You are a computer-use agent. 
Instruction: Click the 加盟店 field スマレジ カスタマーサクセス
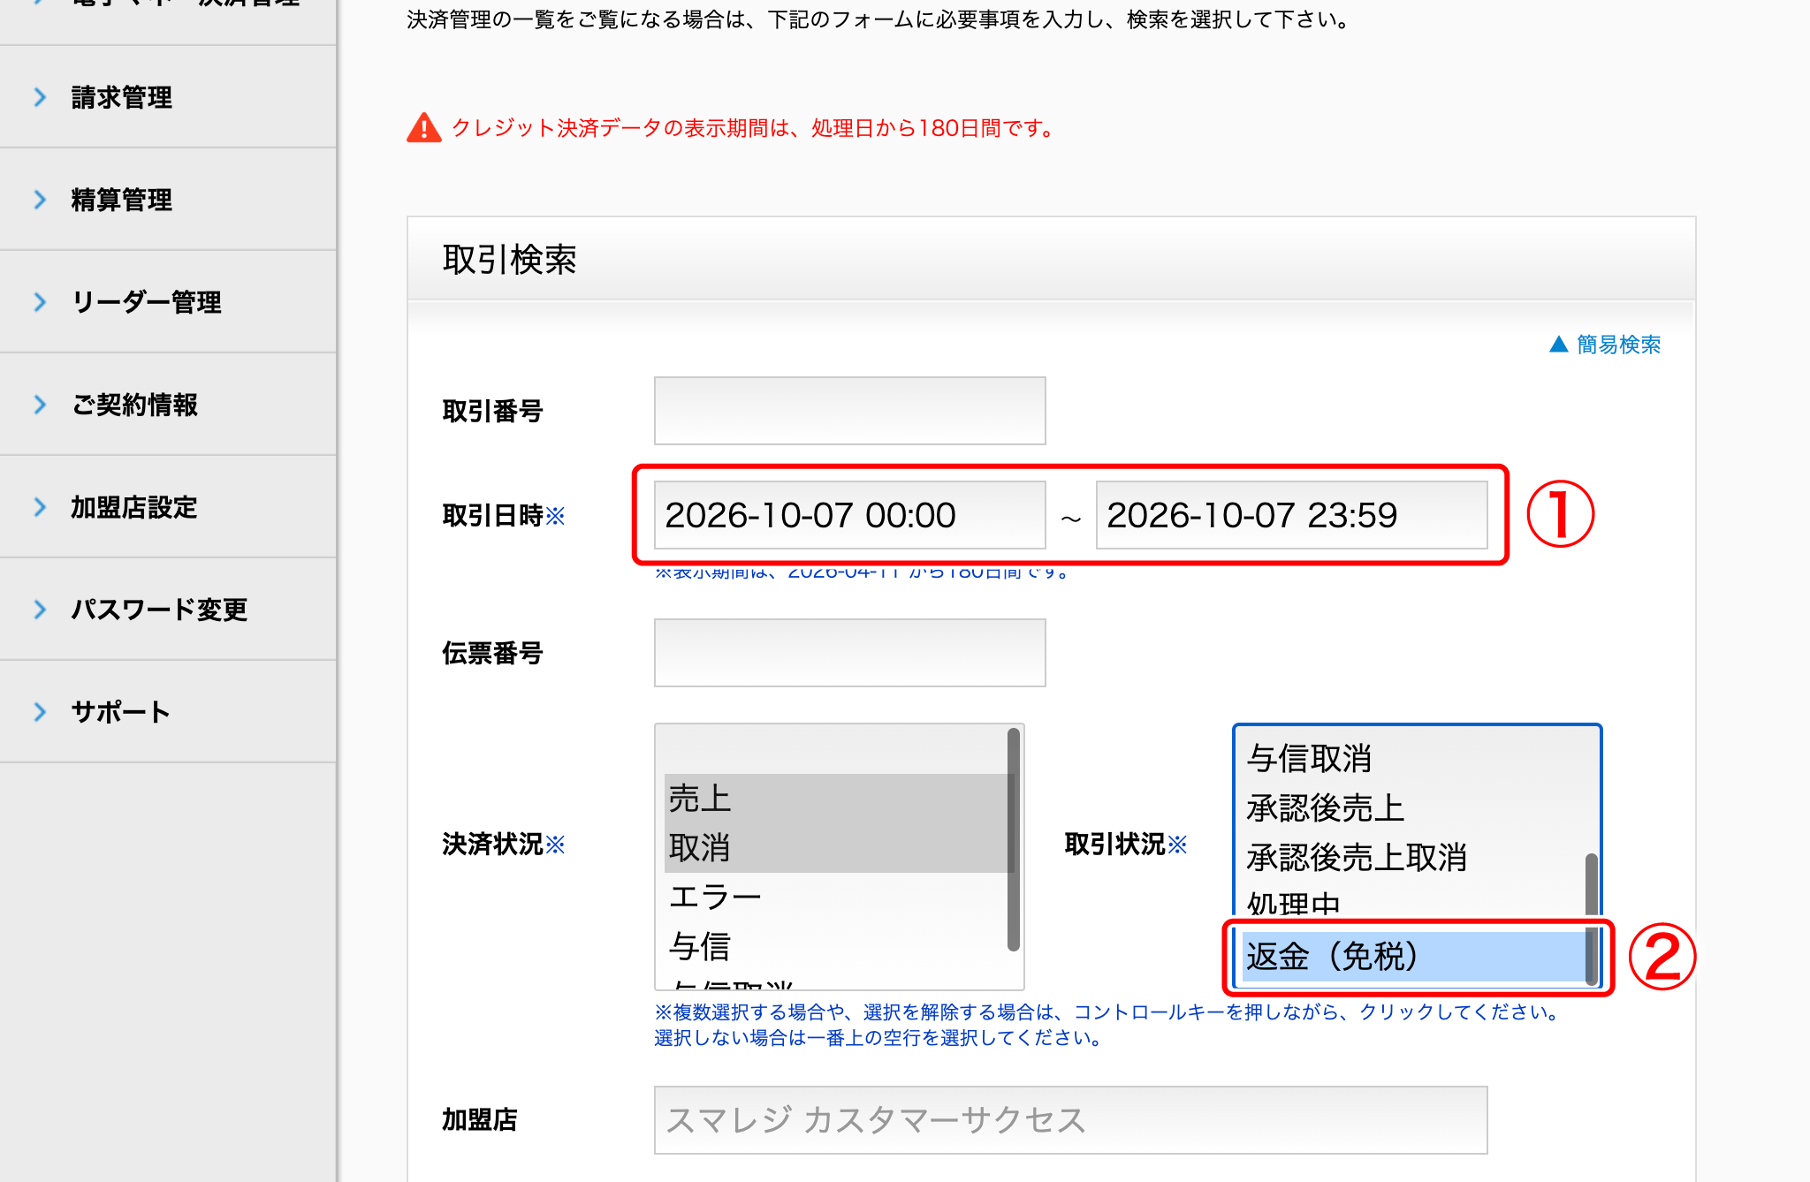click(1071, 1120)
